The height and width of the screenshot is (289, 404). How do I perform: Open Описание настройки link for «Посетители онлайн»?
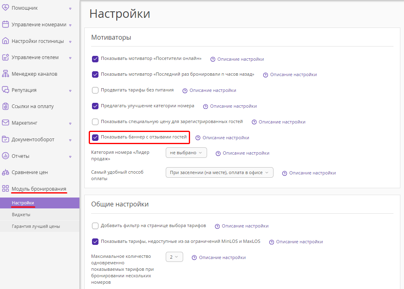(x=241, y=59)
